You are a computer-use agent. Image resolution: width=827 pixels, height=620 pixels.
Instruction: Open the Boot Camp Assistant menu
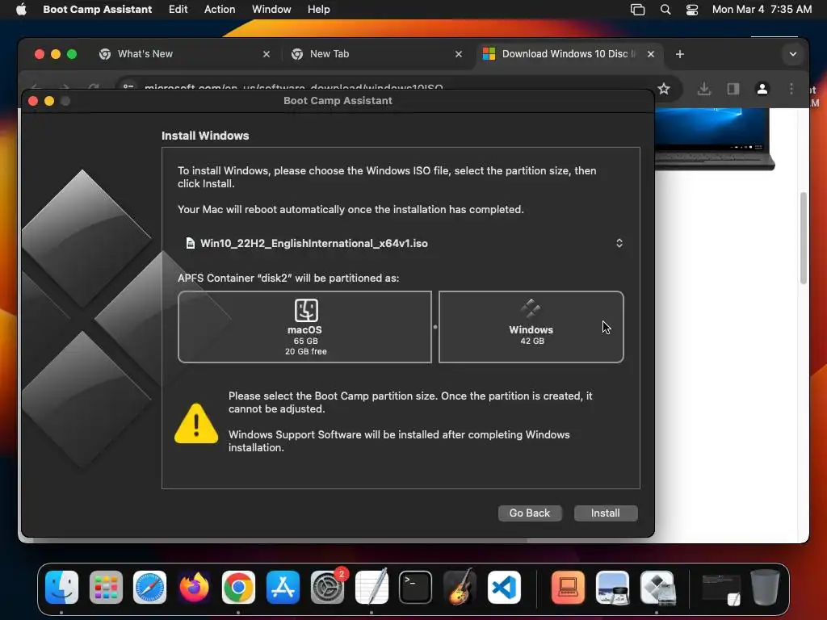98,10
